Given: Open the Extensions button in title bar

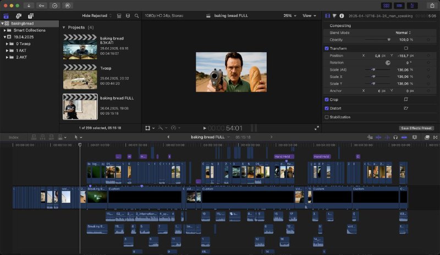Looking at the screenshot, I should pos(68,5).
